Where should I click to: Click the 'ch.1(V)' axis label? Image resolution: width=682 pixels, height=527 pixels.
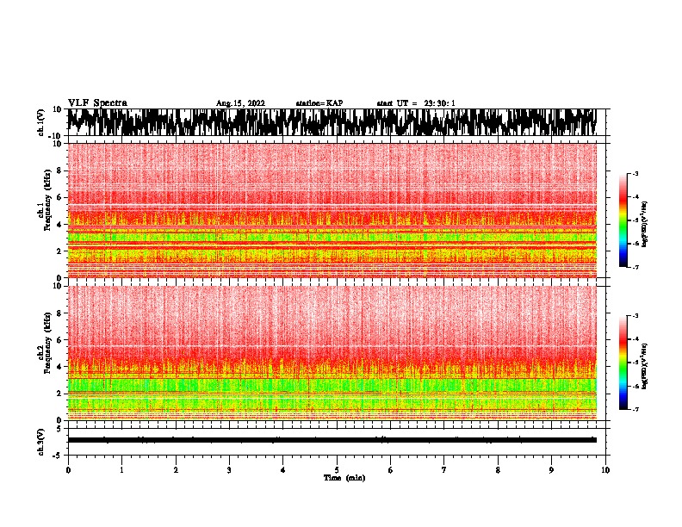pyautogui.click(x=41, y=122)
